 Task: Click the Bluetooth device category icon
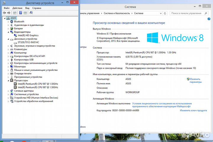[12, 22]
